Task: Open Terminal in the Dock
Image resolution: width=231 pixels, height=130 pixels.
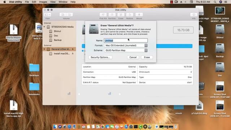Action: 136,127
